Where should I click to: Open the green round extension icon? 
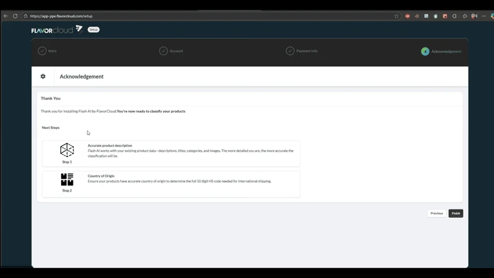(x=436, y=16)
